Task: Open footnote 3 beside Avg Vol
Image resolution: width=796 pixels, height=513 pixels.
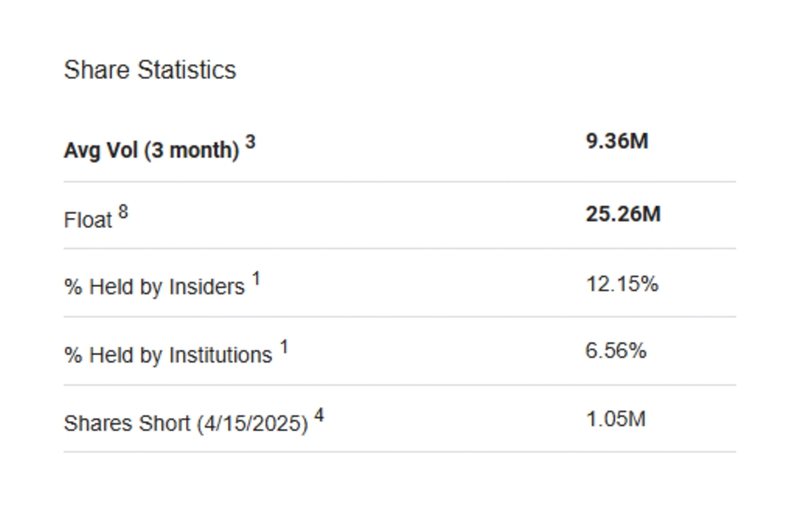Action: coord(251,142)
